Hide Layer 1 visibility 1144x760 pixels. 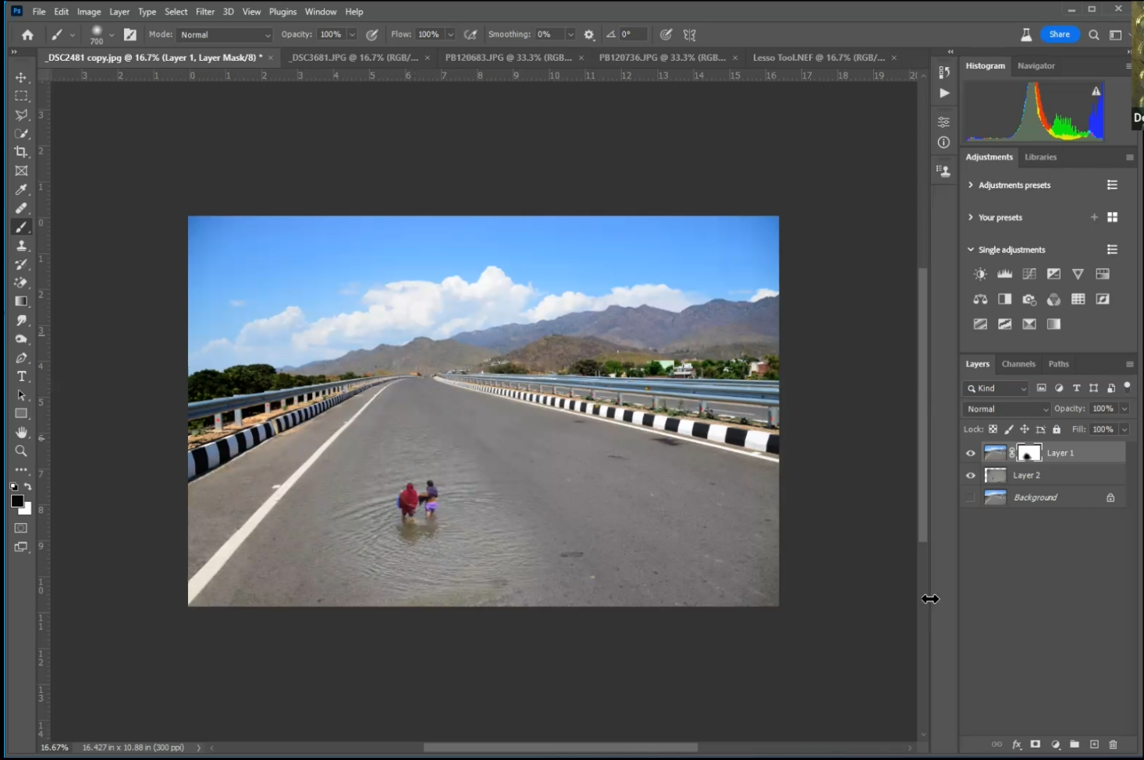pyautogui.click(x=971, y=453)
